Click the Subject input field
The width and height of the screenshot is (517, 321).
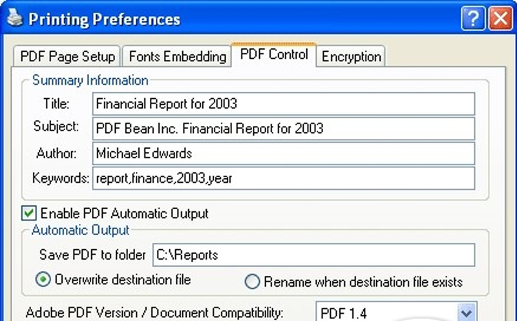point(284,129)
